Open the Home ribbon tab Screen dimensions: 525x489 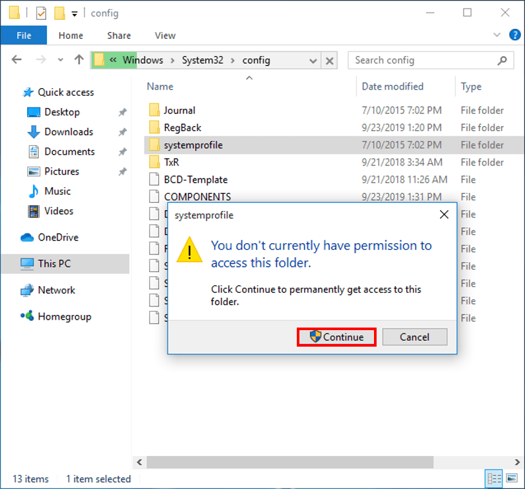coord(71,36)
